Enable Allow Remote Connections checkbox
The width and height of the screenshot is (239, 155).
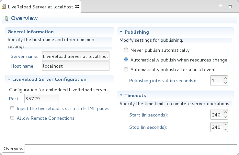pos(12,118)
